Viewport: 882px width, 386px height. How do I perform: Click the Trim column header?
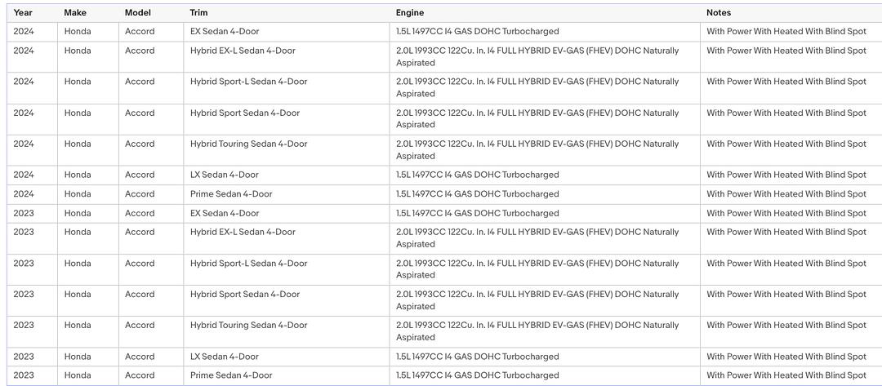pyautogui.click(x=198, y=12)
